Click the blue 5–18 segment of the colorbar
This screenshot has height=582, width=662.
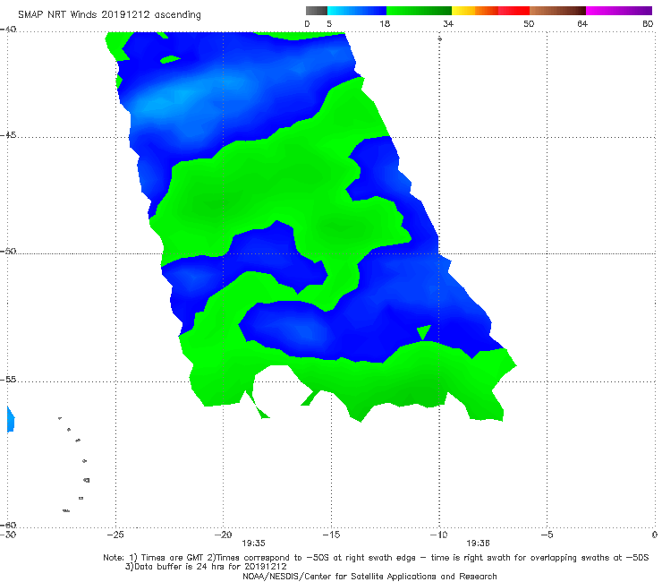point(357,11)
